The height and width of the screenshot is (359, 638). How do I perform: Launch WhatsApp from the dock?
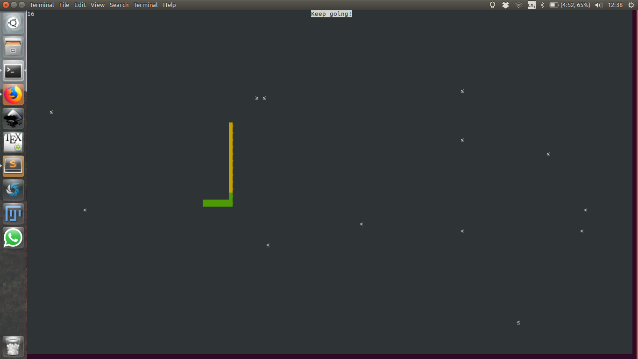[x=13, y=238]
